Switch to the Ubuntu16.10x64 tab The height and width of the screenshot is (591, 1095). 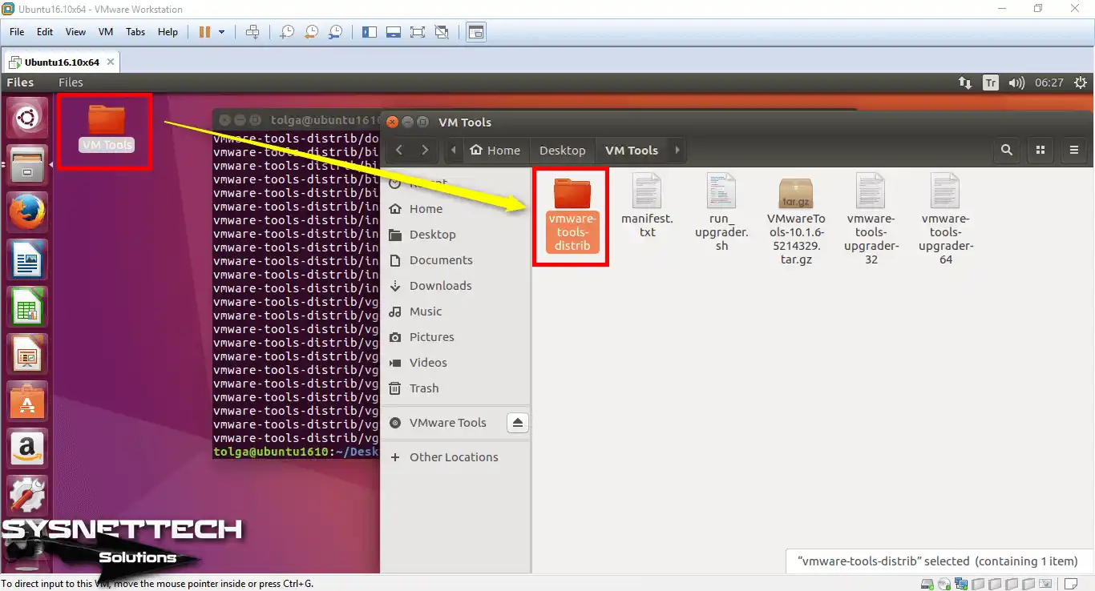(56, 61)
